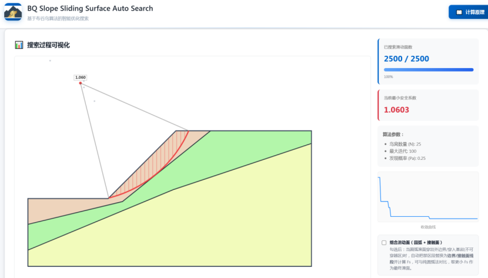Click the 2500 / 2500 searched surfaces count

tap(406, 59)
